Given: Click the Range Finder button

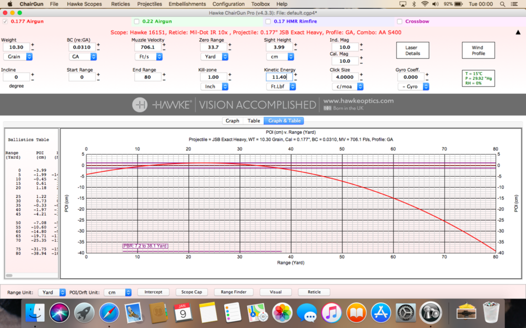Looking at the screenshot, I should [234, 292].
